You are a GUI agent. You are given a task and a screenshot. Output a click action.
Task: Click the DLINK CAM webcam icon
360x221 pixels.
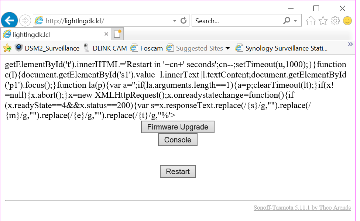pos(86,48)
